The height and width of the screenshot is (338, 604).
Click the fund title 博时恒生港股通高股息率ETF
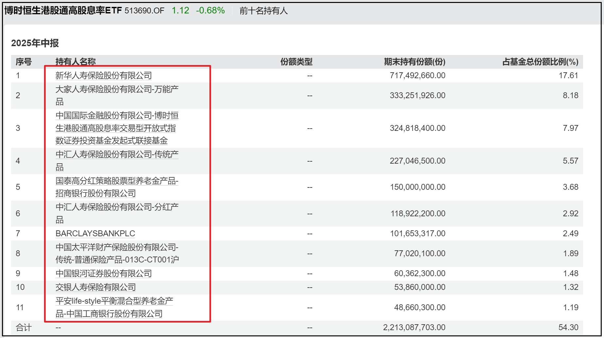63,10
